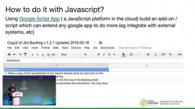Click the Redo icon
This screenshot has width=195, height=109.
(x=20, y=54)
